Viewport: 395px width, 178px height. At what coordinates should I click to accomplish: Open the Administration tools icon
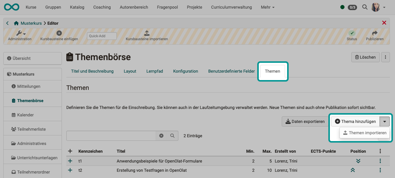pyautogui.click(x=19, y=34)
